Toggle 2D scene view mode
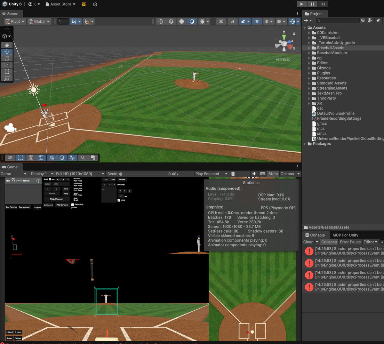This screenshot has height=344, width=384. [x=221, y=21]
